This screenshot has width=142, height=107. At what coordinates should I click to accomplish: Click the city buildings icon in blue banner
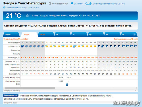tap(27, 15)
